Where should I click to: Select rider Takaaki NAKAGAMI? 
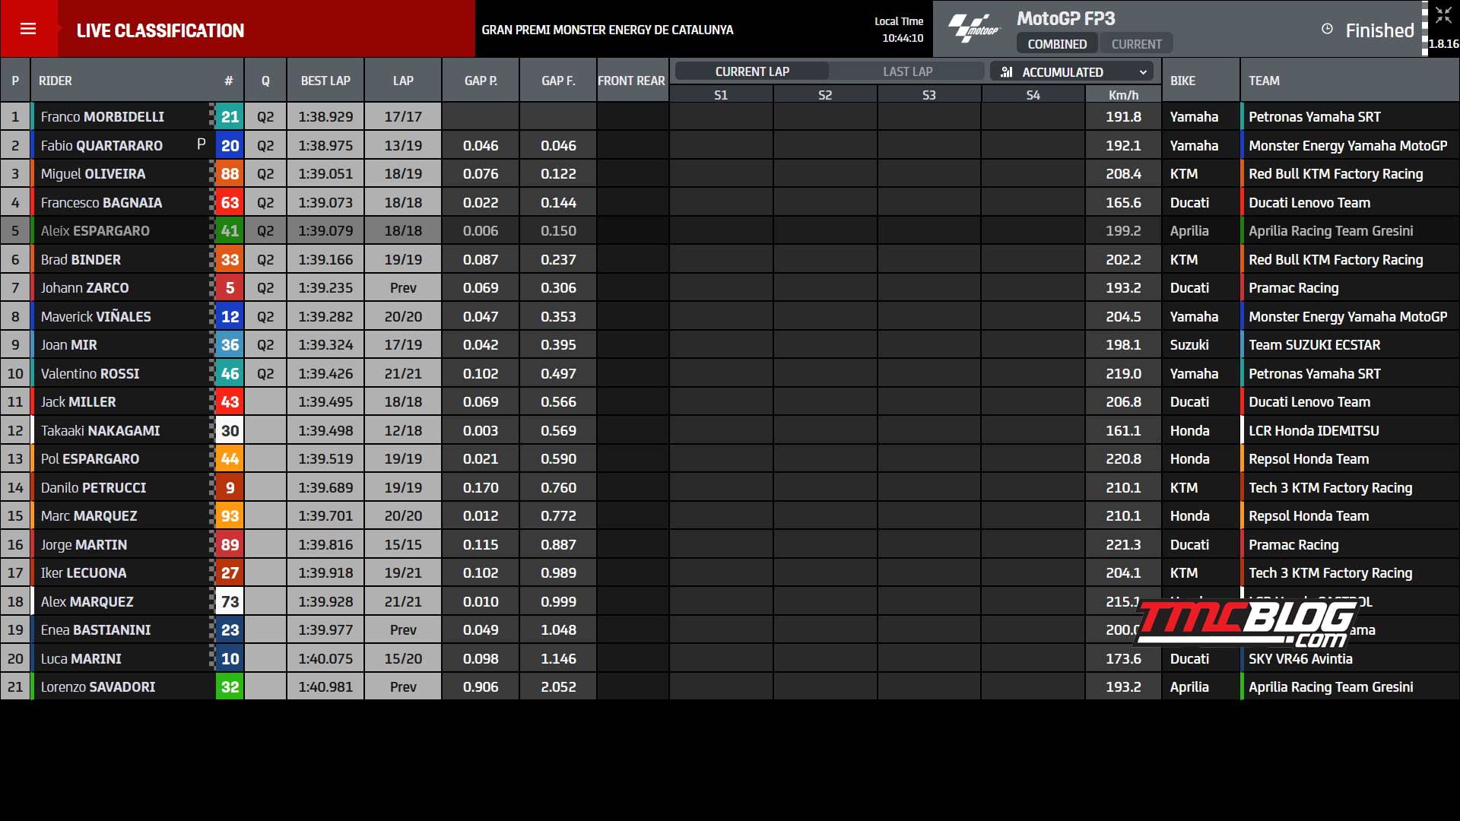click(x=100, y=431)
